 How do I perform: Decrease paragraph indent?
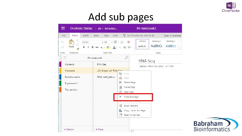click(120, 47)
